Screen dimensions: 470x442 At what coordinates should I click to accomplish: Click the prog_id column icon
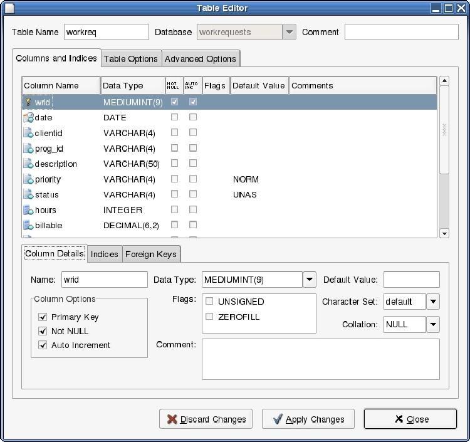[28, 149]
